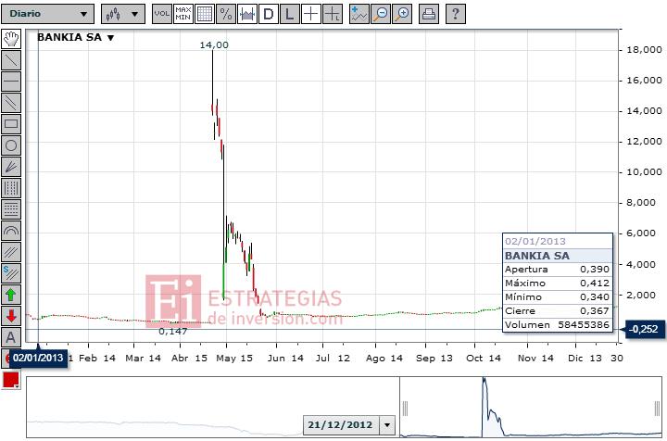
Task: Toggle the L logarithmic scale button
Action: [290, 14]
